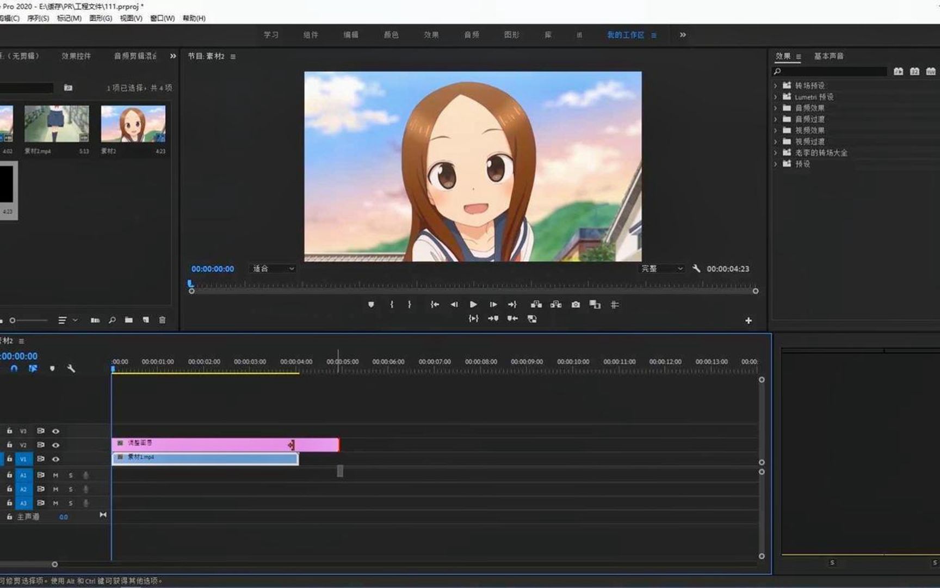Step back one frame
Viewport: 940px width, 588px height.
point(454,304)
